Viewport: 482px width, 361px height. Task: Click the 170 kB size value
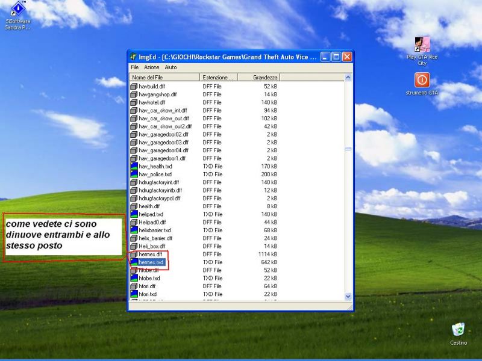[x=269, y=167]
